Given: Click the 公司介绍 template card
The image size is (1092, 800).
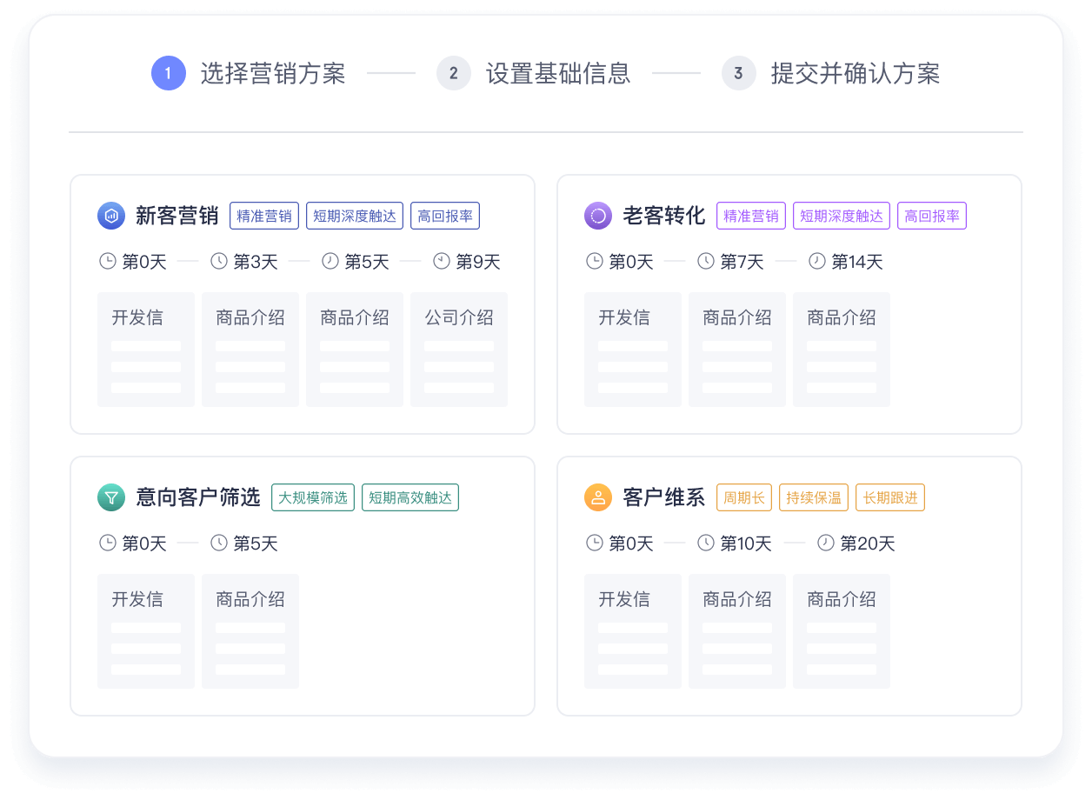Looking at the screenshot, I should [x=458, y=349].
